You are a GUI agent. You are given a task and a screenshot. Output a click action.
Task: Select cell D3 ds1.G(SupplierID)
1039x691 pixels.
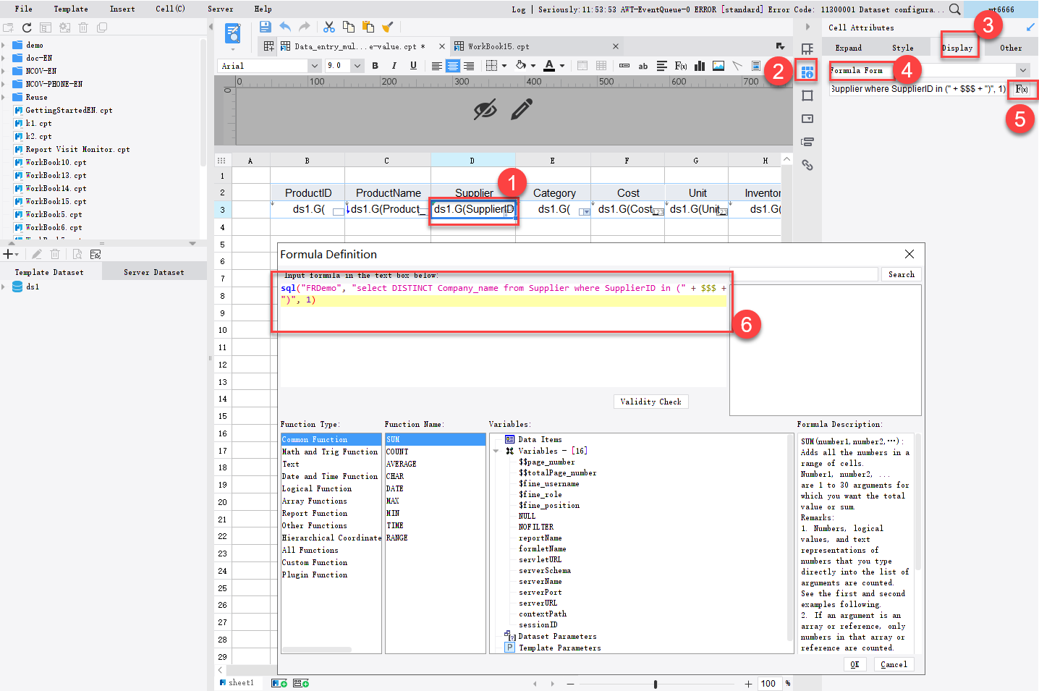pos(473,209)
